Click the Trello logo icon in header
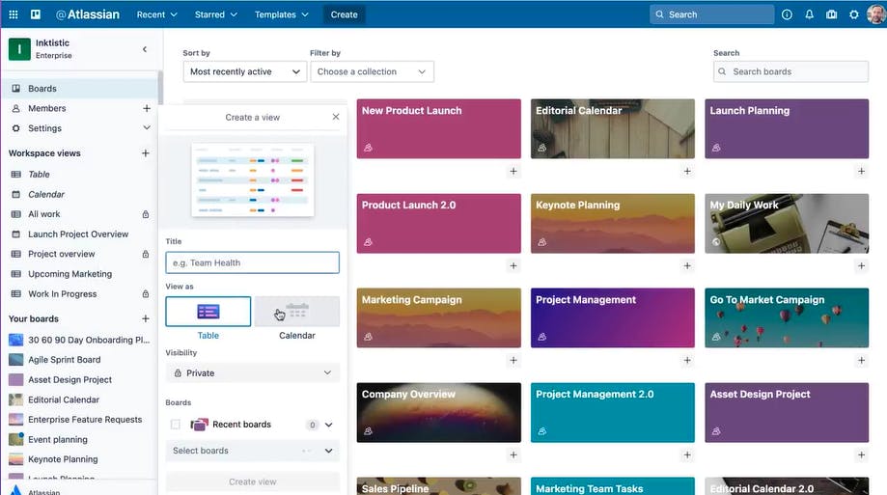The image size is (887, 495). [x=35, y=14]
